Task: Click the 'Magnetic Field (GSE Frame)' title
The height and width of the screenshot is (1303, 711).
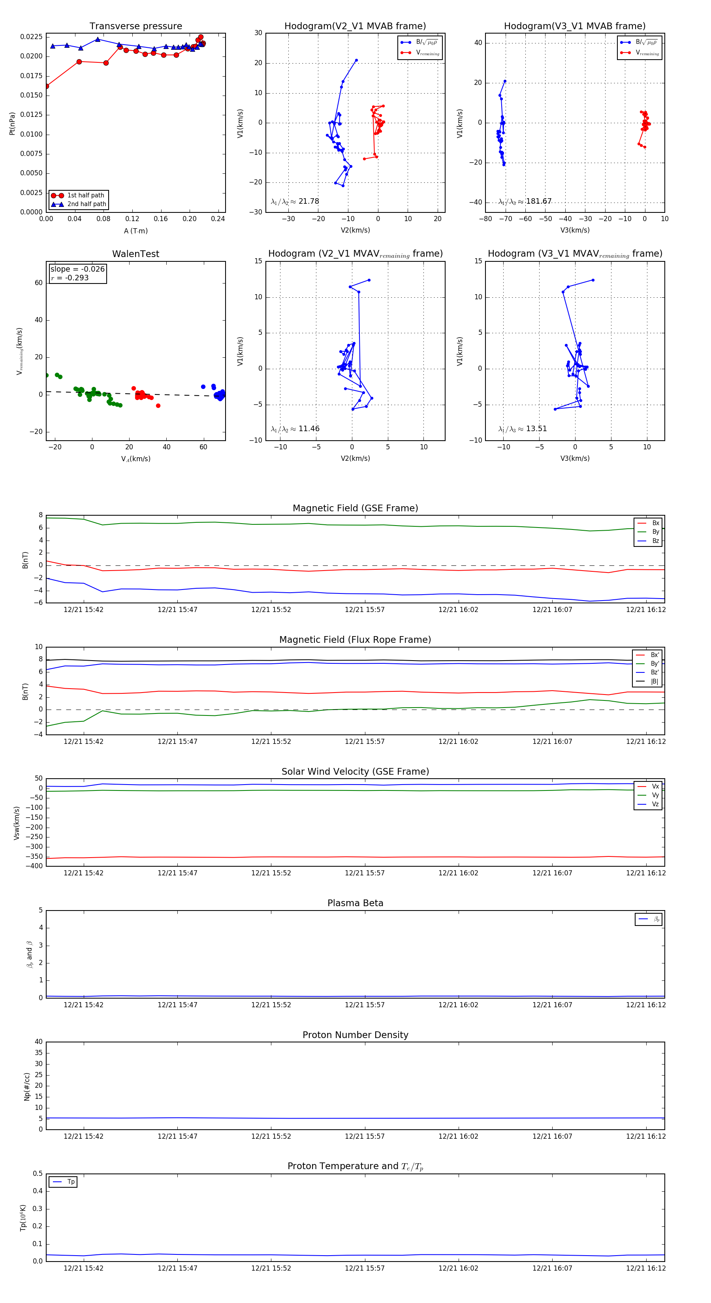Action: pos(355,508)
